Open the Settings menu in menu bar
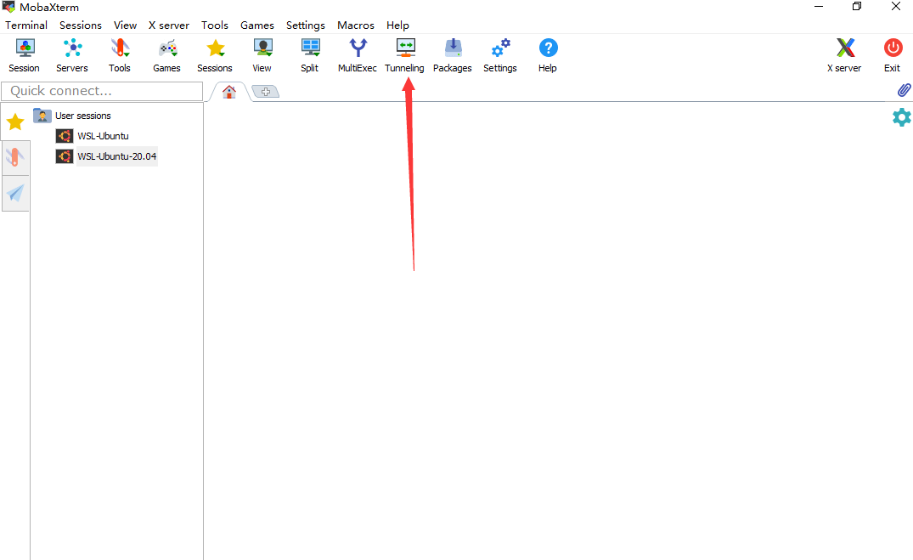This screenshot has height=560, width=913. coord(306,25)
